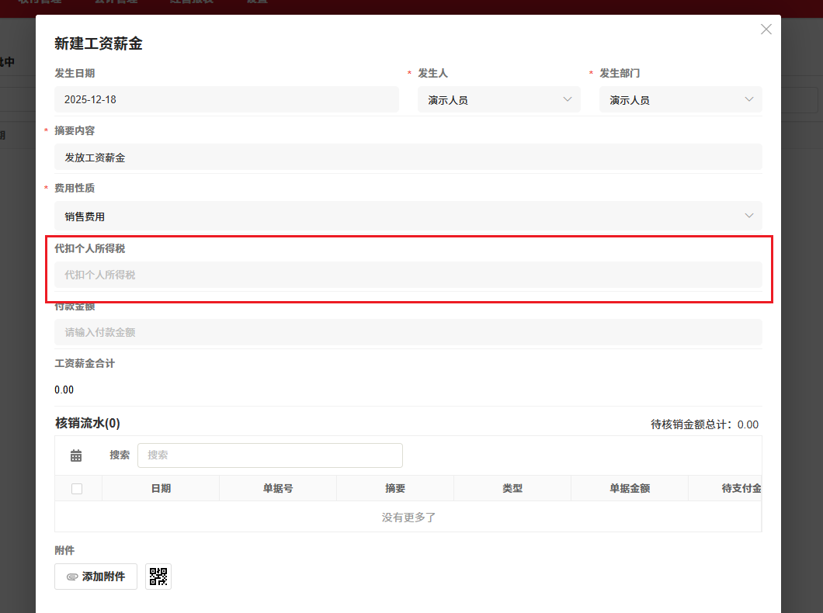
Task: Click the 核销流水(0) section title
Action: [88, 423]
